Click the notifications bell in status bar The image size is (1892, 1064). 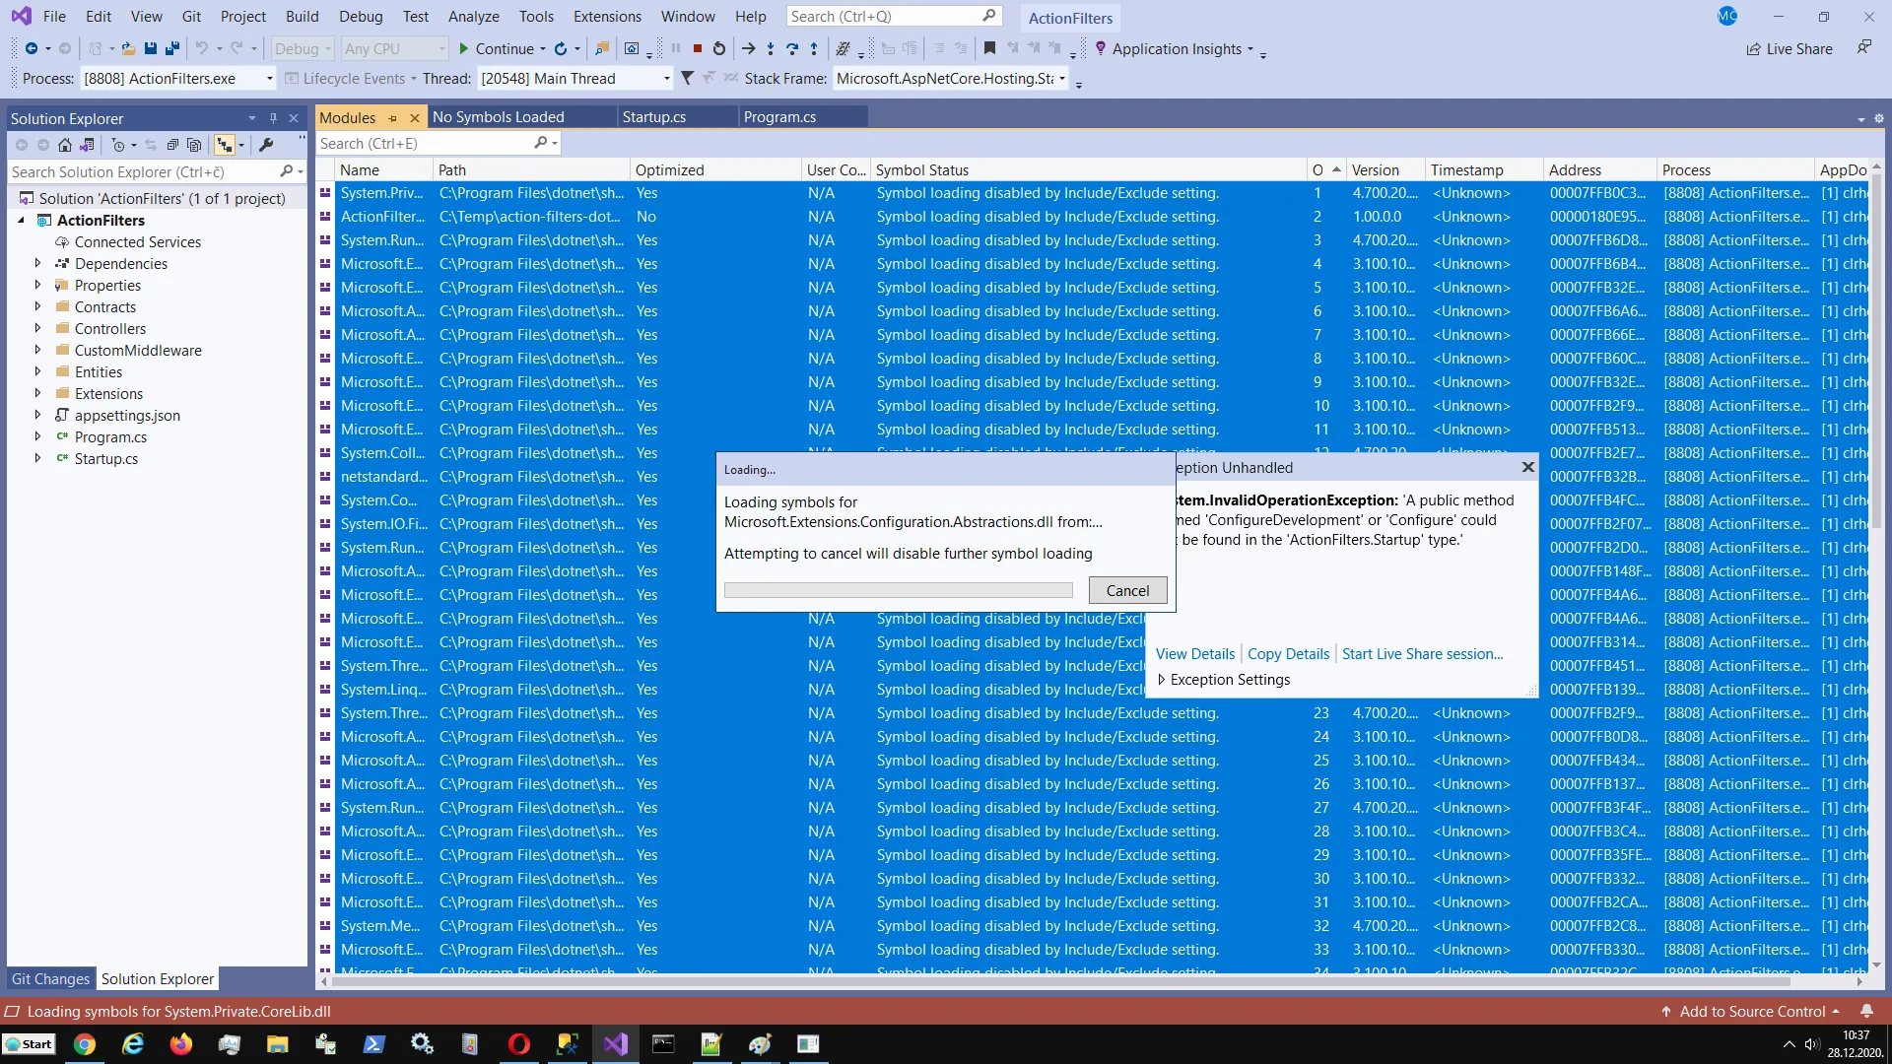[1866, 1012]
